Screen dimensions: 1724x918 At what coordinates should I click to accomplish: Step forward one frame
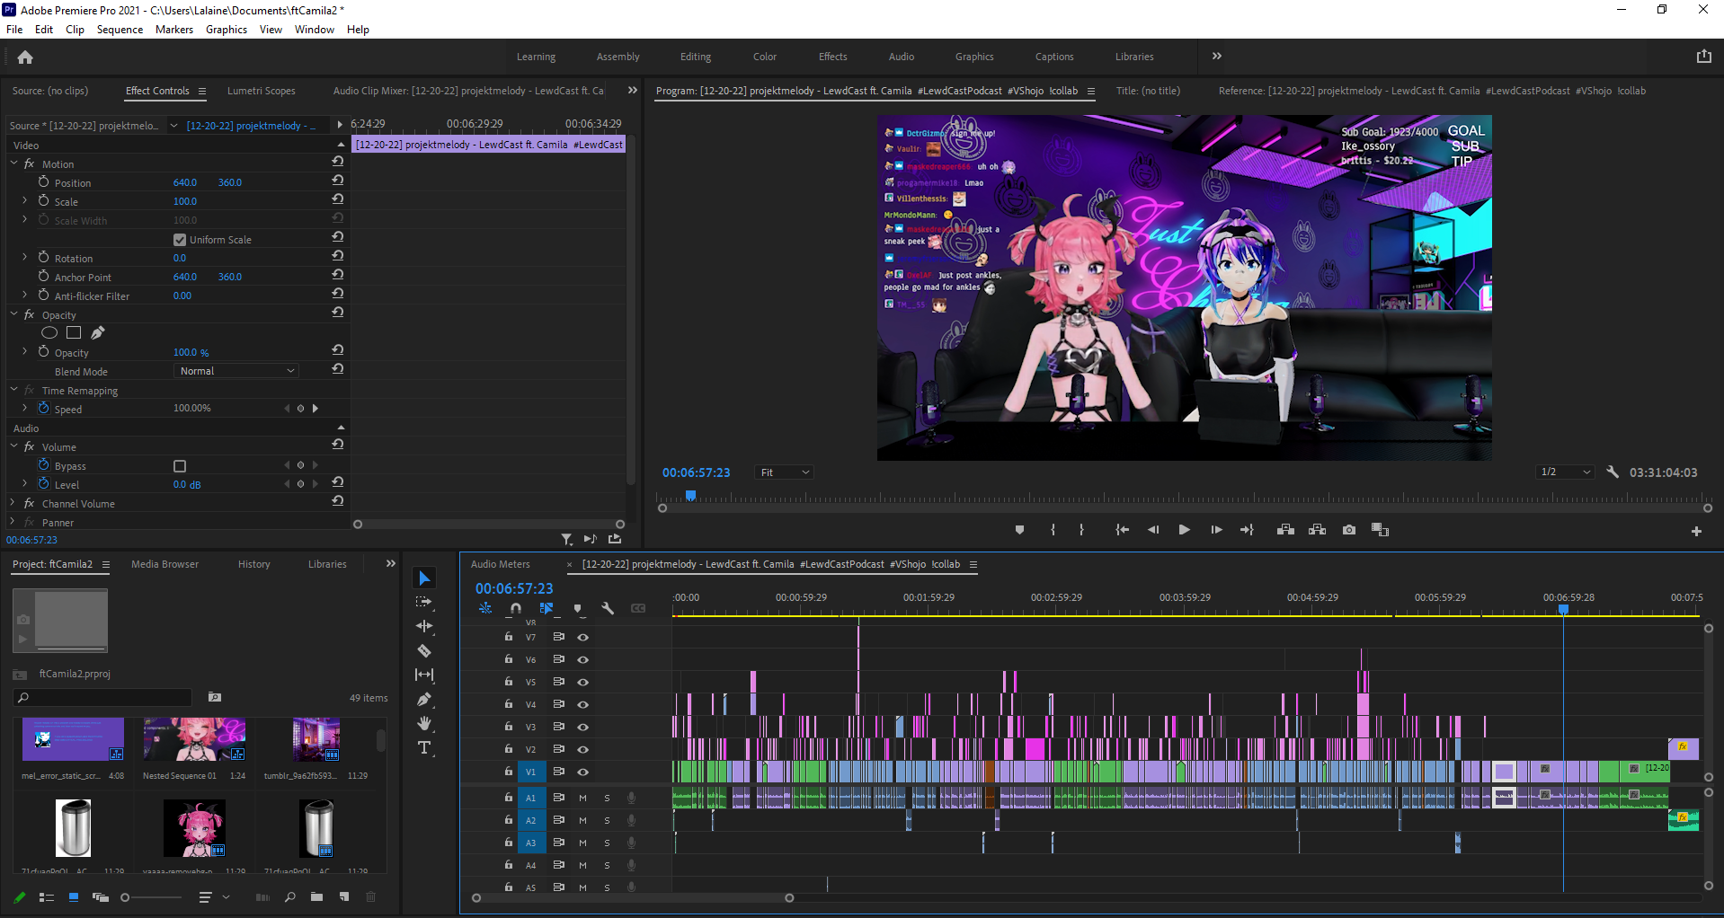point(1216,530)
